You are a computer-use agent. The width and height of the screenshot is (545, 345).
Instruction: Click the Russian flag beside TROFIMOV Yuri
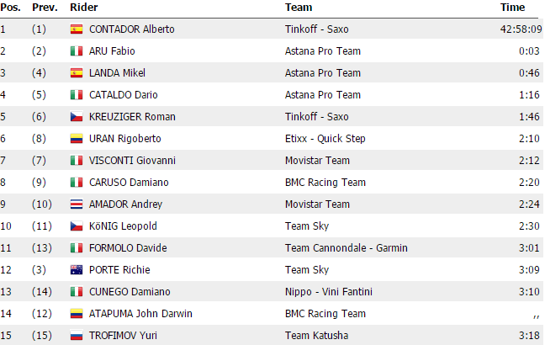click(x=76, y=336)
